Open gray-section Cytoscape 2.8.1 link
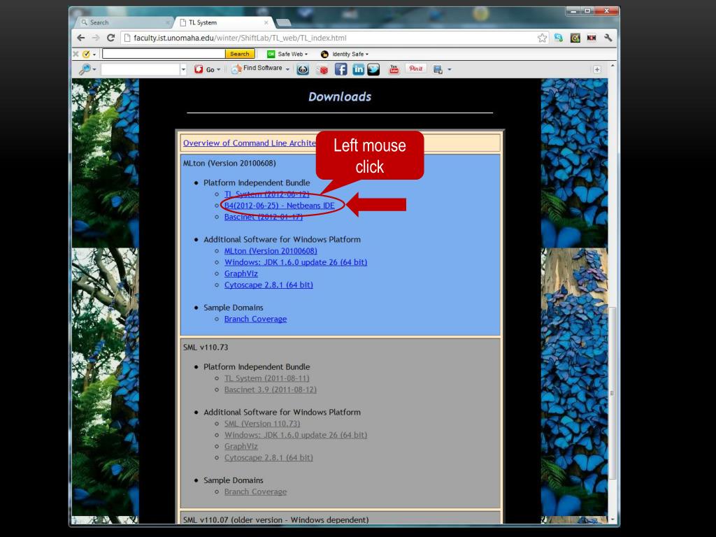This screenshot has height=537, width=716. (x=268, y=457)
